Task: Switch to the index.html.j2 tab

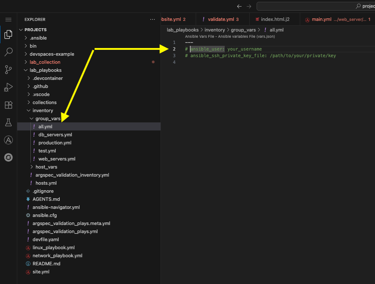Action: [x=275, y=19]
